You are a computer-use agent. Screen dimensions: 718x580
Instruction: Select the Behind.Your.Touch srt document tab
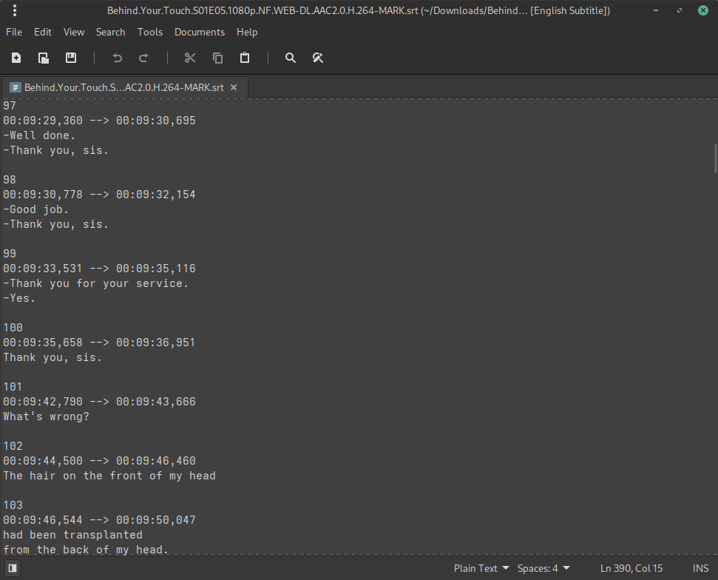pyautogui.click(x=123, y=87)
